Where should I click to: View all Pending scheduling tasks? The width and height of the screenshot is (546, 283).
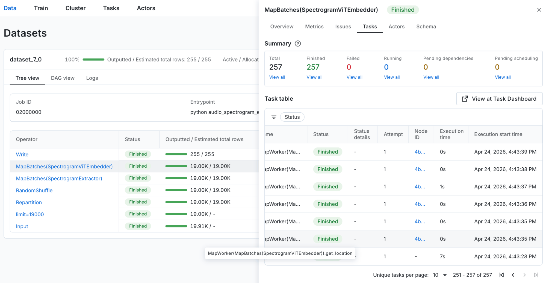coord(503,77)
